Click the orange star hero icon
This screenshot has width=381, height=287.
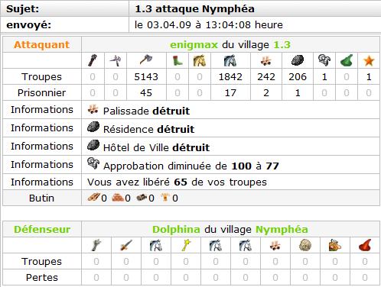click(369, 61)
